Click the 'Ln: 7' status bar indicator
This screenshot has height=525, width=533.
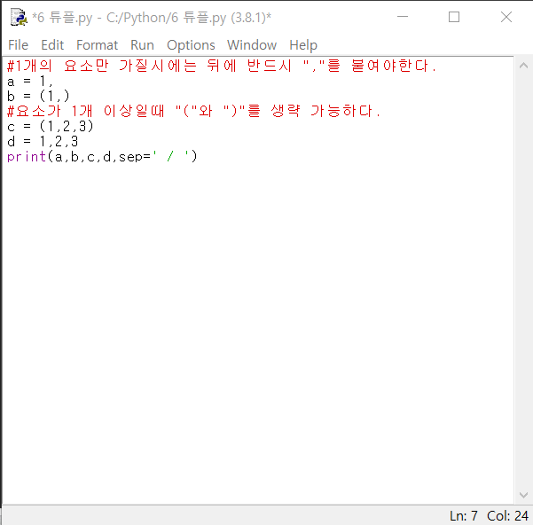(x=464, y=516)
